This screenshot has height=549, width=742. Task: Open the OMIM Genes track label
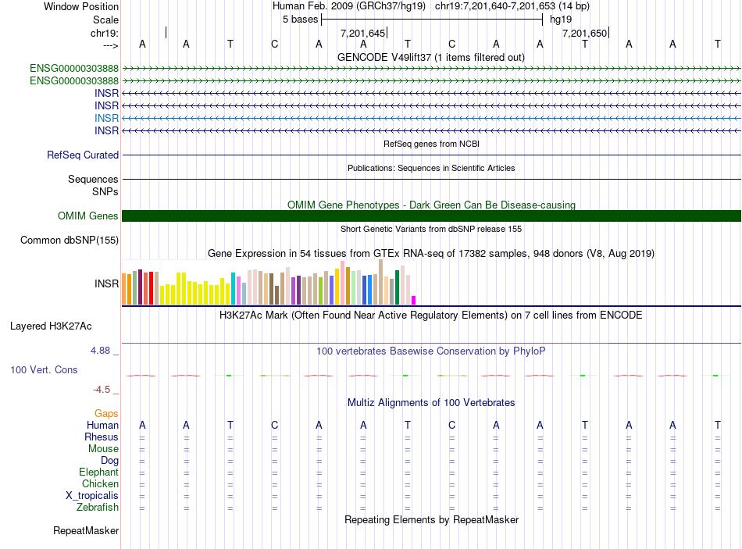click(x=88, y=216)
